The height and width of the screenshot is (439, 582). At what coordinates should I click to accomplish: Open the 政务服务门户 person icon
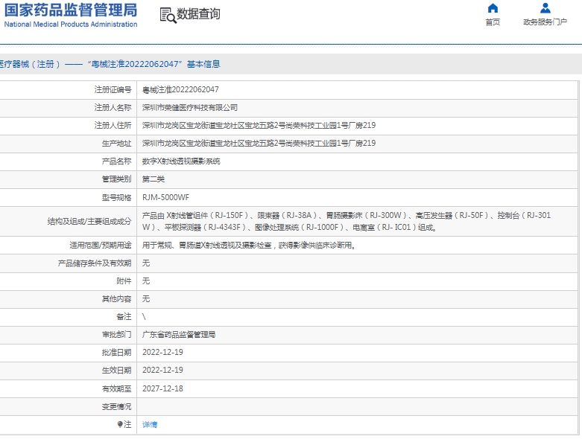click(545, 8)
